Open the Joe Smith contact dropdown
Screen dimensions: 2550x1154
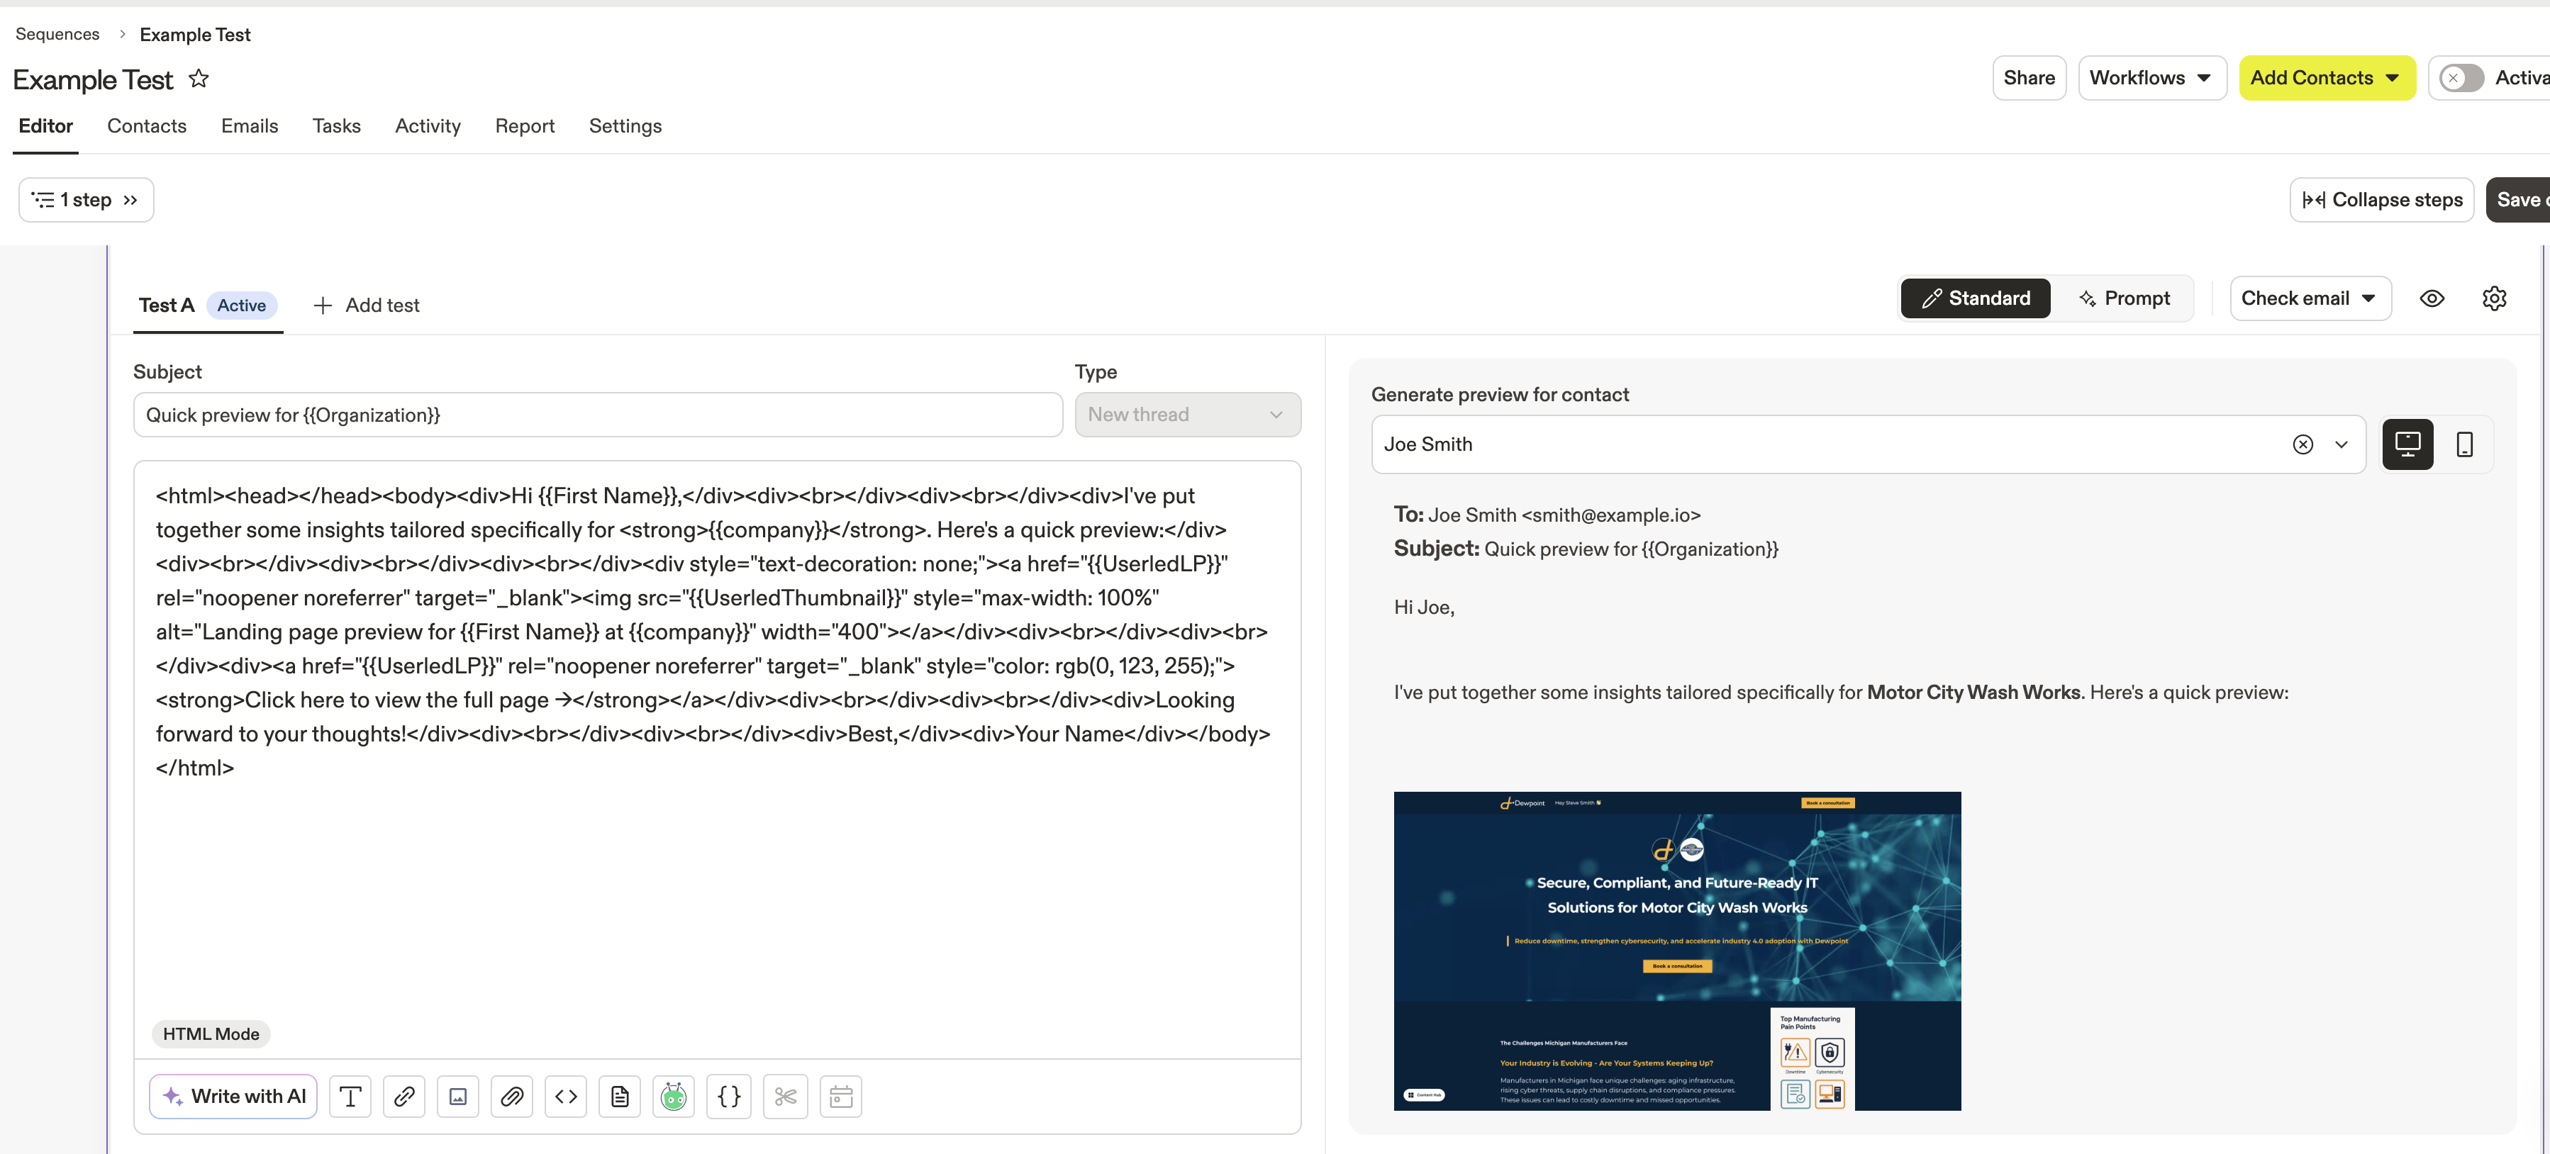(x=2341, y=444)
